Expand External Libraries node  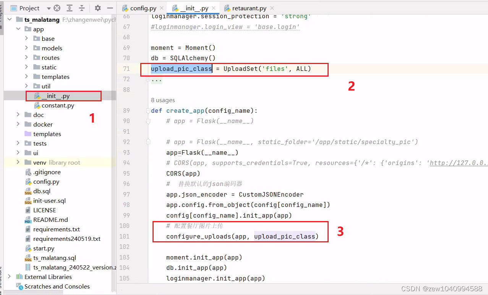point(10,277)
